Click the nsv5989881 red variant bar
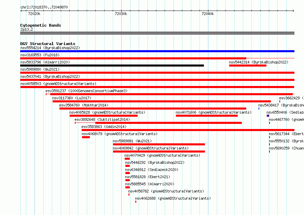 click(159, 144)
